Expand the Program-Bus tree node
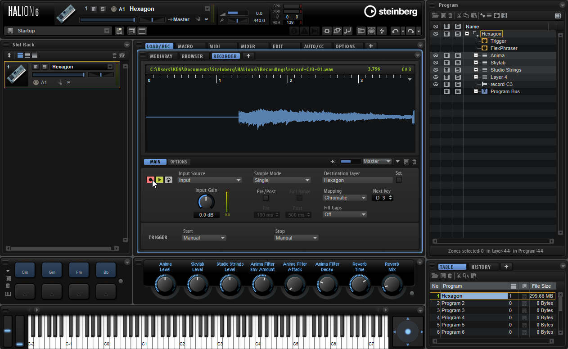 (476, 91)
